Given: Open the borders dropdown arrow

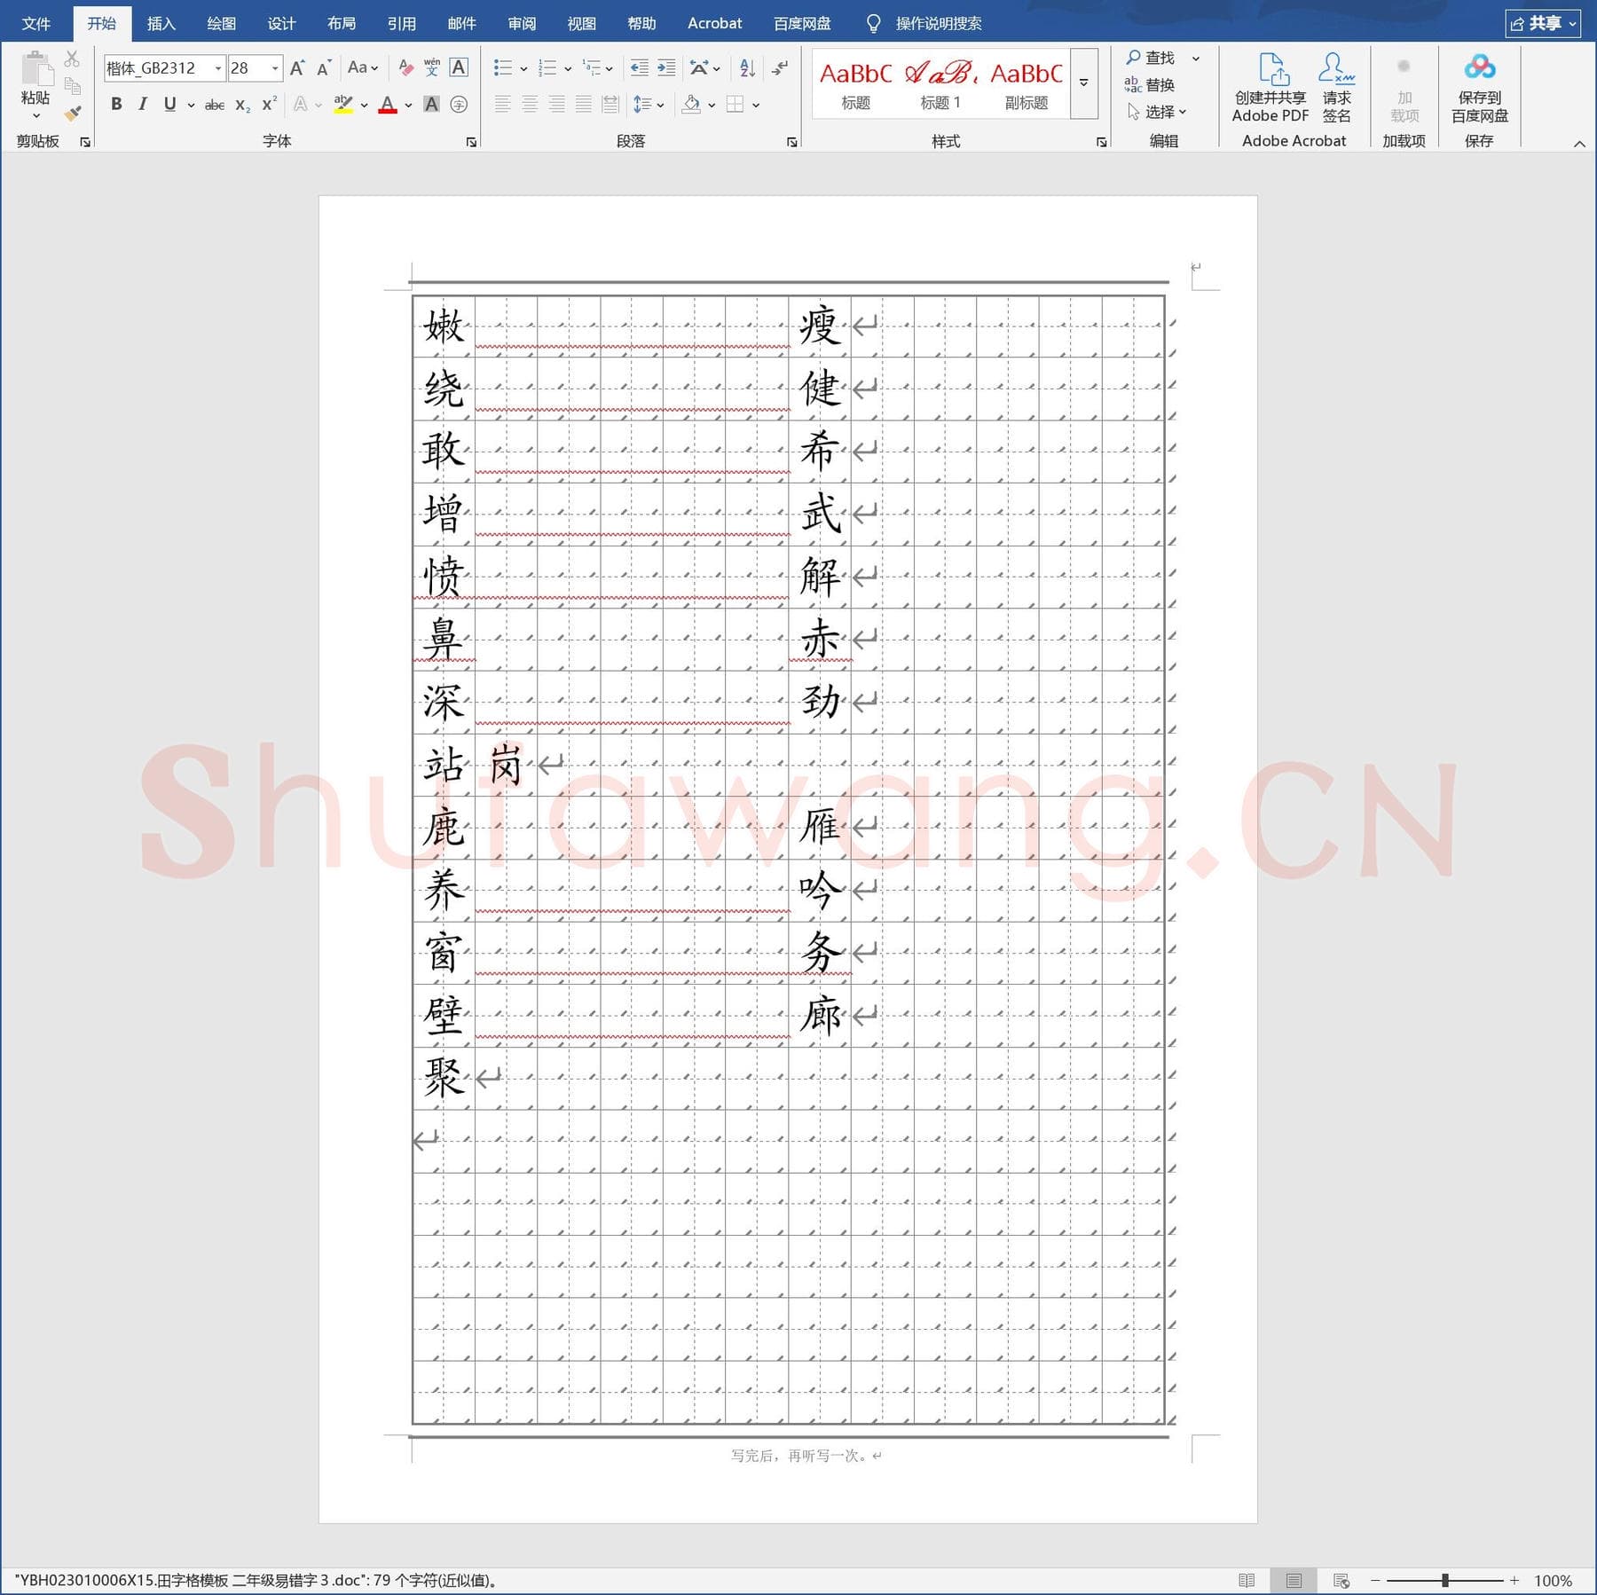Looking at the screenshot, I should pos(756,106).
